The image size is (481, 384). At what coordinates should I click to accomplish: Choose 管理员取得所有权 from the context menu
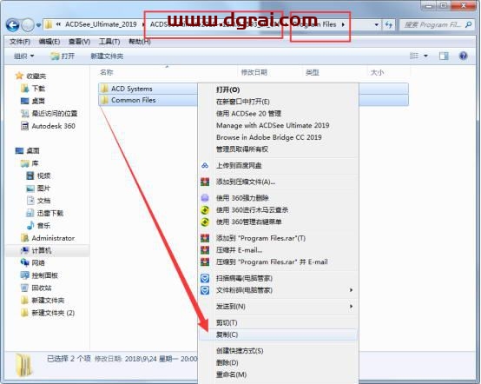(242, 149)
